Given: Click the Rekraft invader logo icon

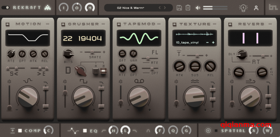Looking at the screenshot, I should (x=48, y=8).
